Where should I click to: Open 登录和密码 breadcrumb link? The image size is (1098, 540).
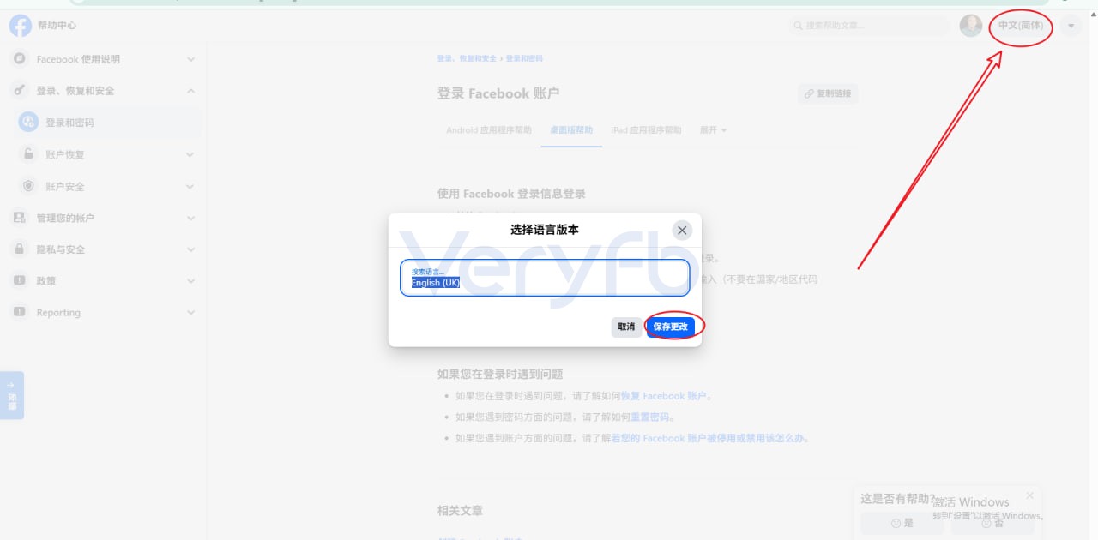tap(524, 58)
